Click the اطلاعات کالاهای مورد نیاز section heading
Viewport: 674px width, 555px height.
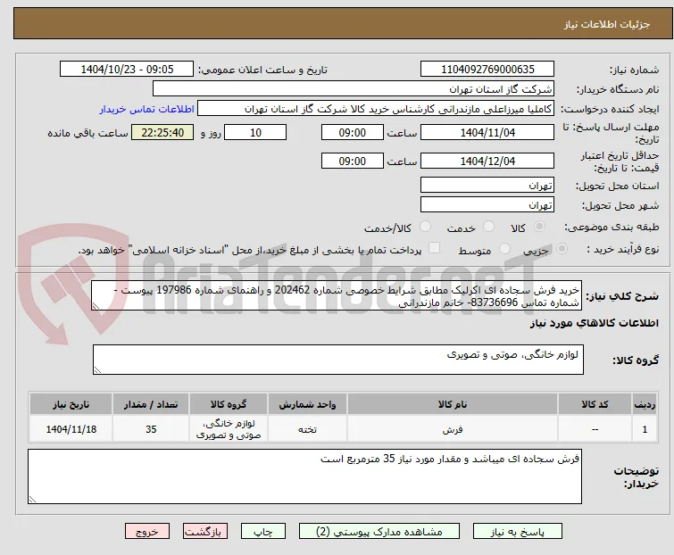tap(594, 323)
